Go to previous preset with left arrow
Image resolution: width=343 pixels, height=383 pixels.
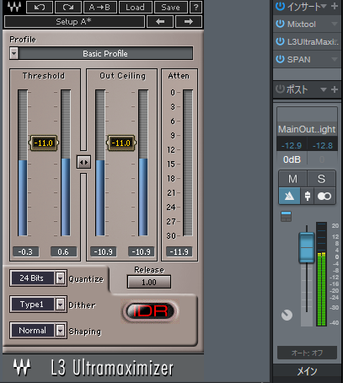tap(160, 21)
